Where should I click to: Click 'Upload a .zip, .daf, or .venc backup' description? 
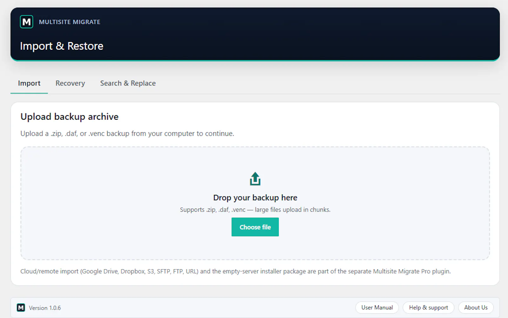click(x=127, y=134)
